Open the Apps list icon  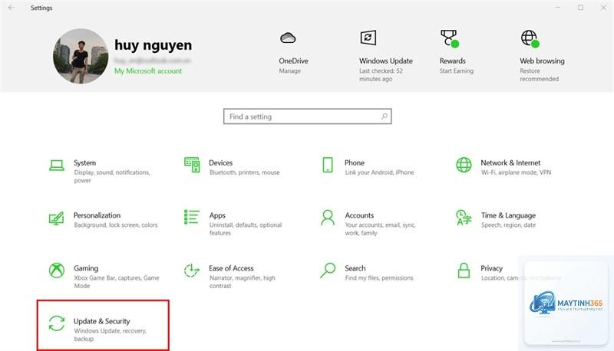coord(191,217)
